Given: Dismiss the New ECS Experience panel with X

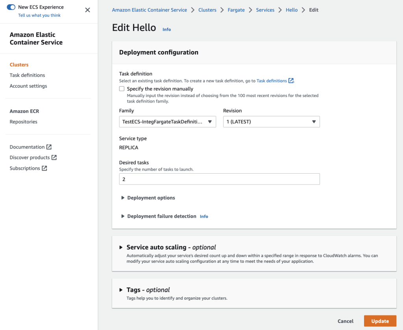Looking at the screenshot, I should point(87,10).
